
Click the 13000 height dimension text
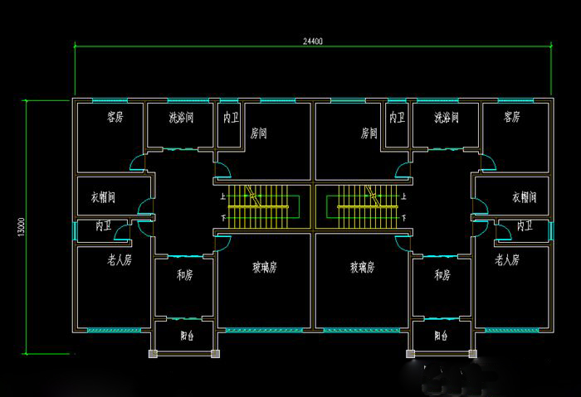(x=20, y=227)
